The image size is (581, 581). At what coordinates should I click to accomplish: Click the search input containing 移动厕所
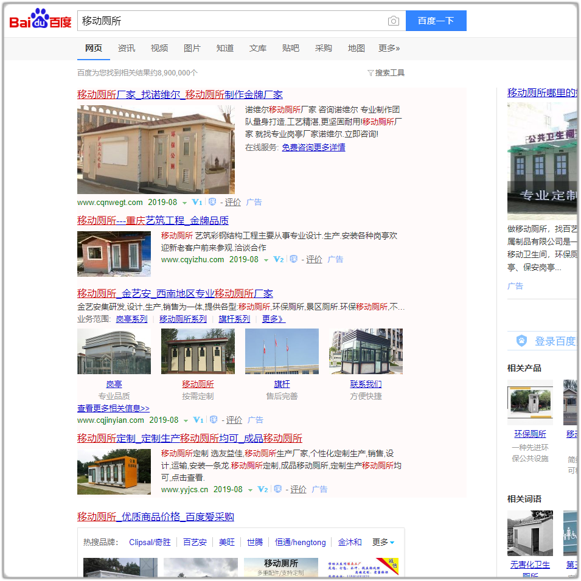(x=231, y=21)
